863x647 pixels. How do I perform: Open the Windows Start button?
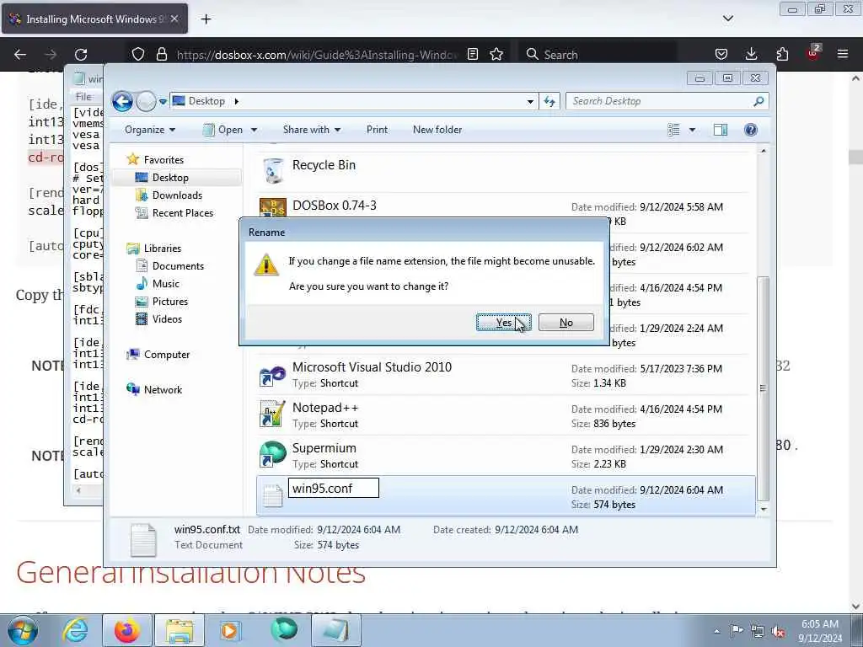[22, 630]
